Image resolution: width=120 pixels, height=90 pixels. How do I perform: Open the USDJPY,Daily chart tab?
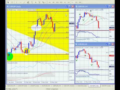(34, 86)
